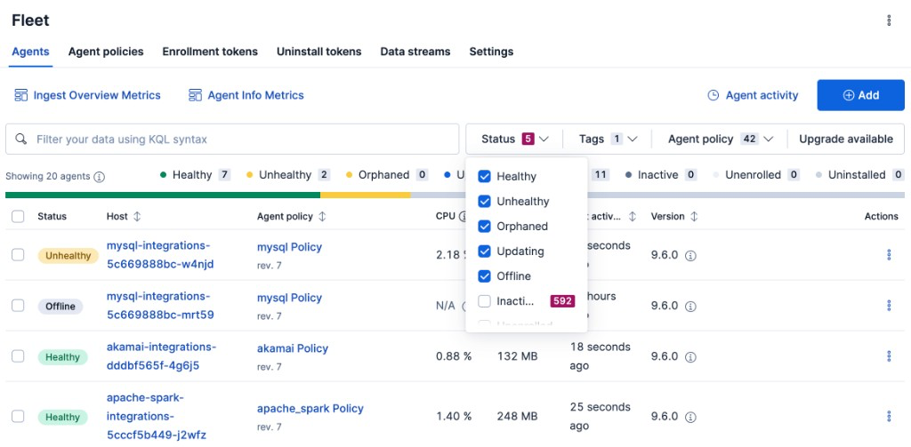
Task: Click version info icon in the w4njd row
Action: click(690, 256)
